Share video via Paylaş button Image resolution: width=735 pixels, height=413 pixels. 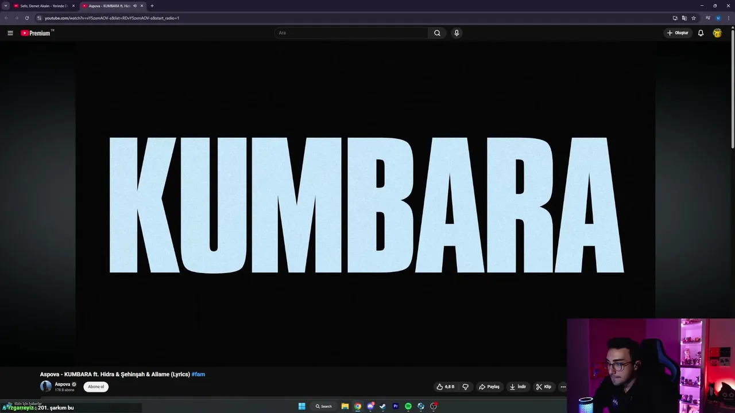point(489,387)
